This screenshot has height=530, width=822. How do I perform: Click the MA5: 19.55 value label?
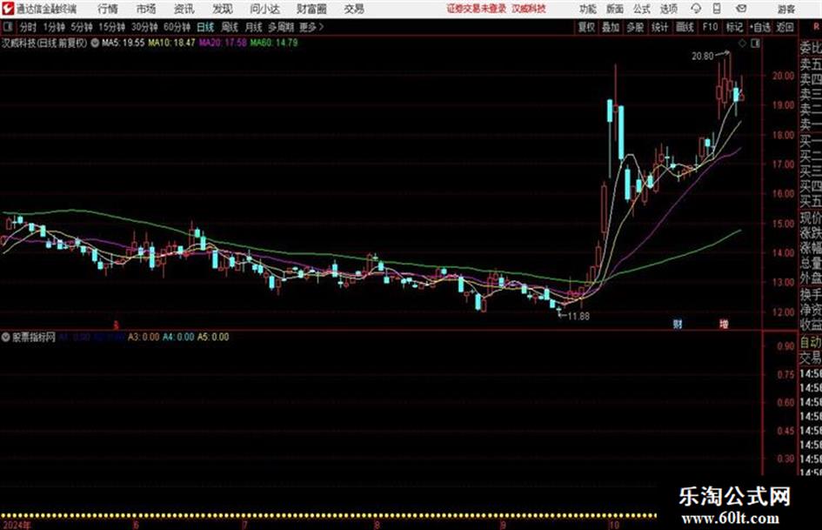(123, 43)
